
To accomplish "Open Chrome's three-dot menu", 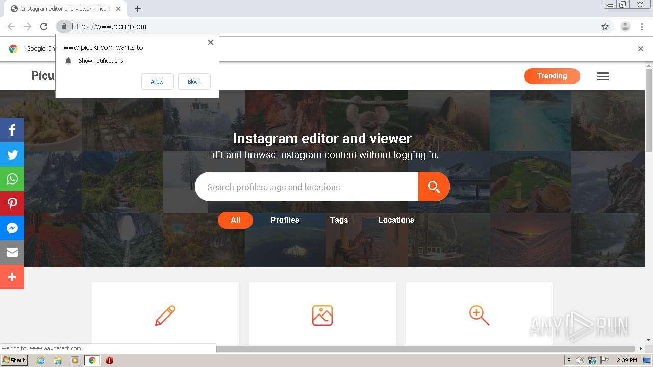I will coord(642,27).
